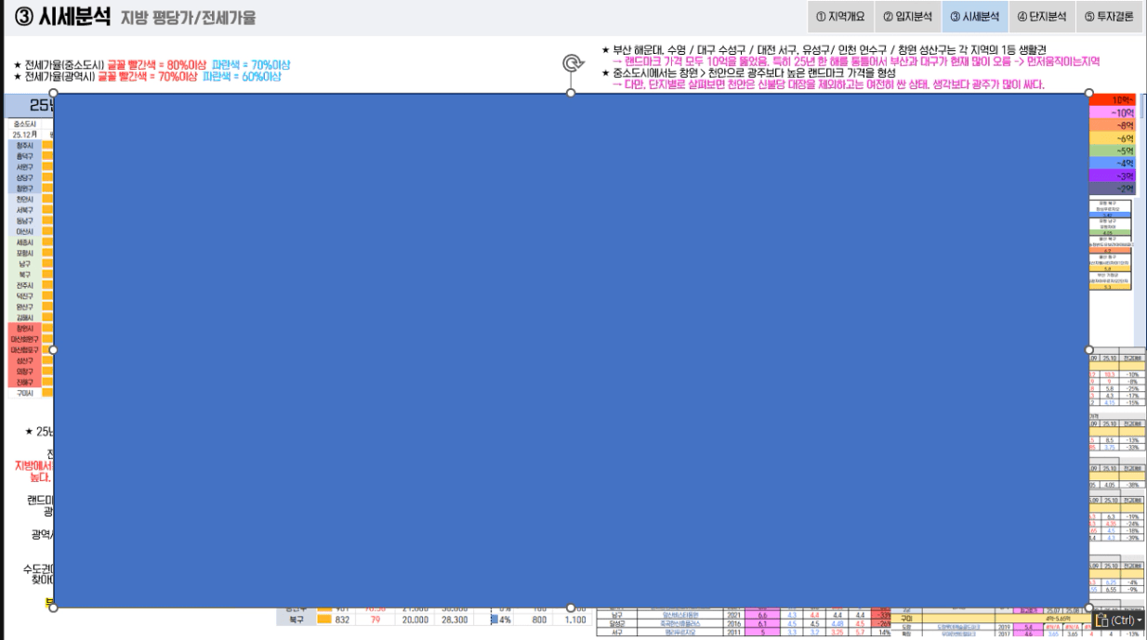The image size is (1147, 640).
Task: Click the yellow 구미 cell in bottom table
Action: (906, 618)
